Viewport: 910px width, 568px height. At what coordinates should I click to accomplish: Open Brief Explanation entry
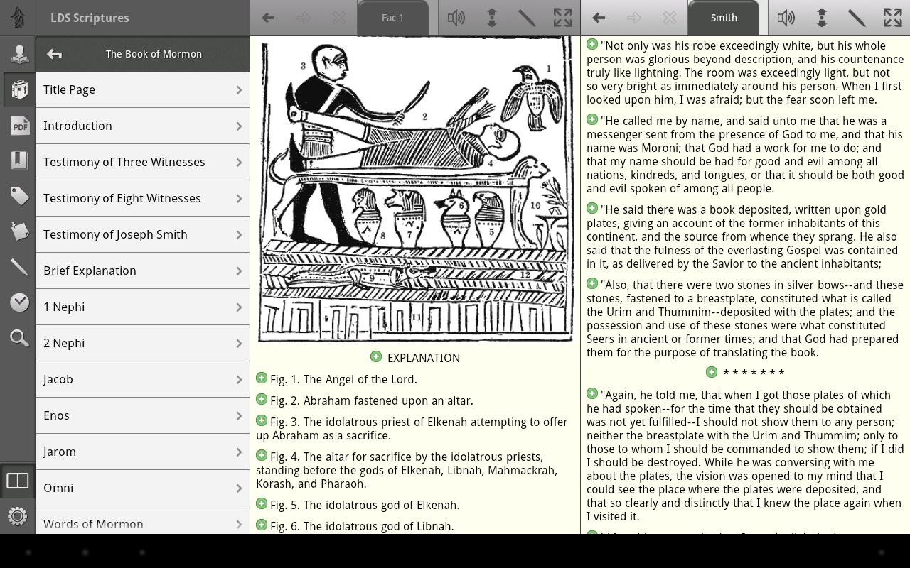[x=143, y=271]
